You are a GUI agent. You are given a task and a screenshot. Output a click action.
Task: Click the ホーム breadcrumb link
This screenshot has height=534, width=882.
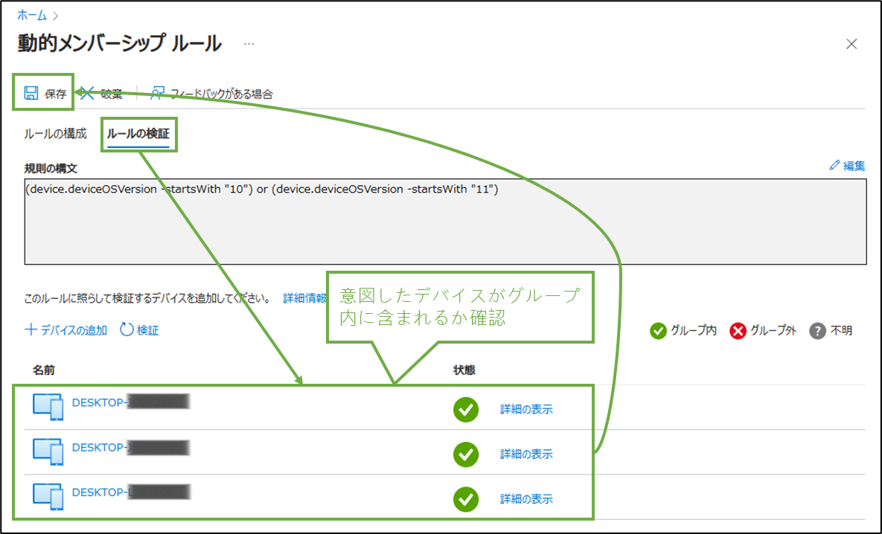pyautogui.click(x=31, y=16)
